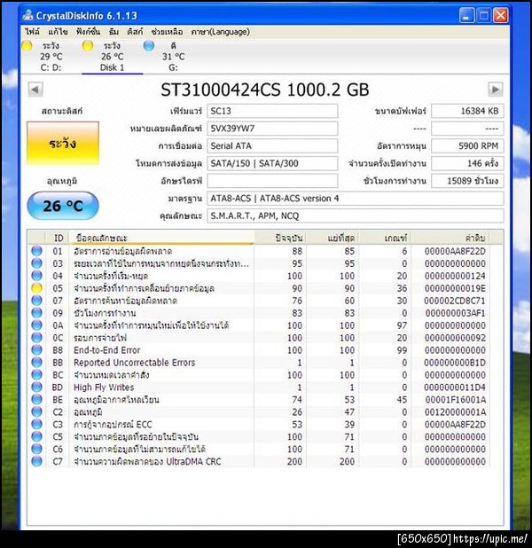
Task: Click the 146 power-on count field
Action: pyautogui.click(x=467, y=163)
